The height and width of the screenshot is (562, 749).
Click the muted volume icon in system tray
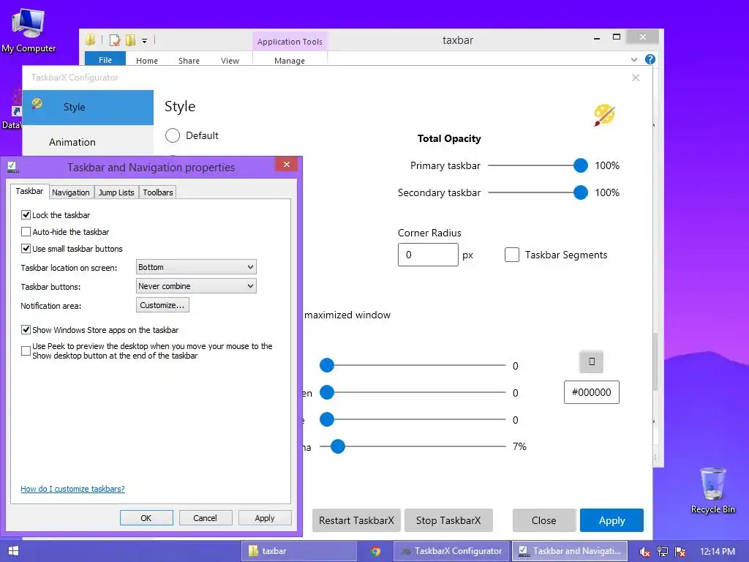(x=644, y=552)
